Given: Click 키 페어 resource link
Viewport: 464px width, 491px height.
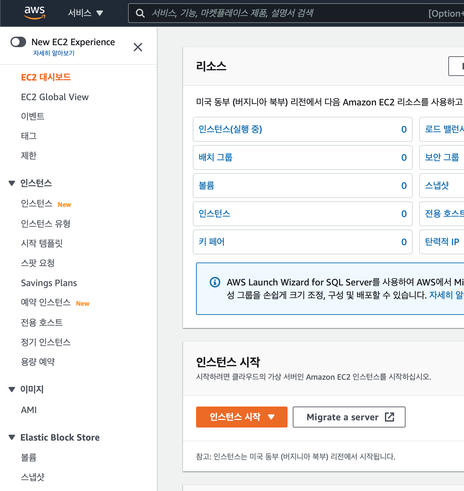Looking at the screenshot, I should pyautogui.click(x=212, y=242).
